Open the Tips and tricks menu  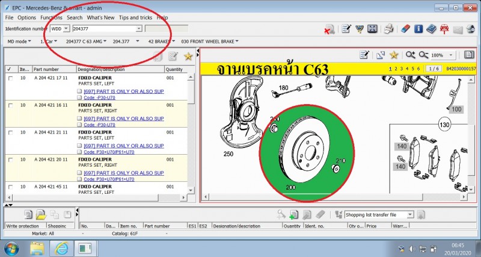136,17
